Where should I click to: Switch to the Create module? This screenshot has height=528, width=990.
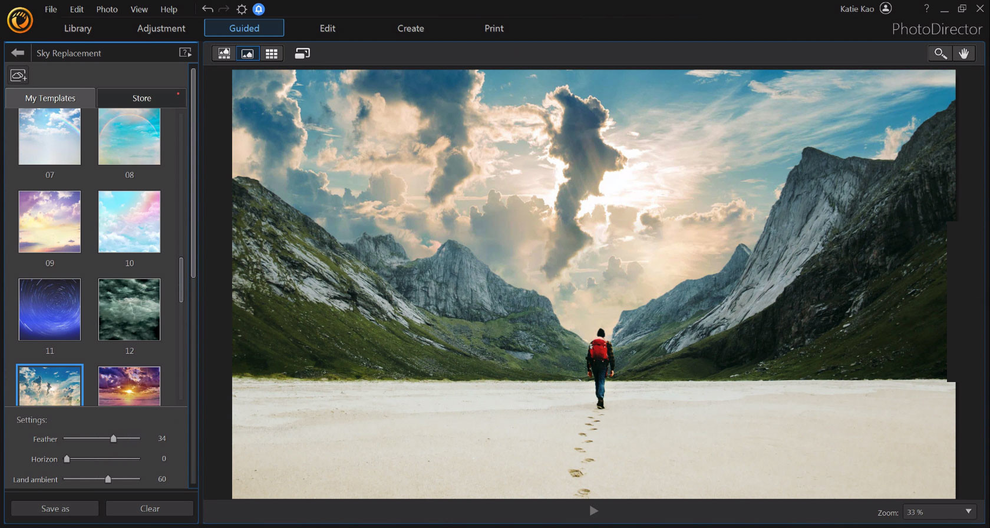[411, 28]
